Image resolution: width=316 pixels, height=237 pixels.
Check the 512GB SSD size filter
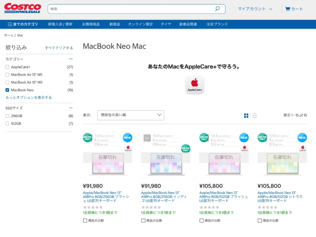point(7,123)
